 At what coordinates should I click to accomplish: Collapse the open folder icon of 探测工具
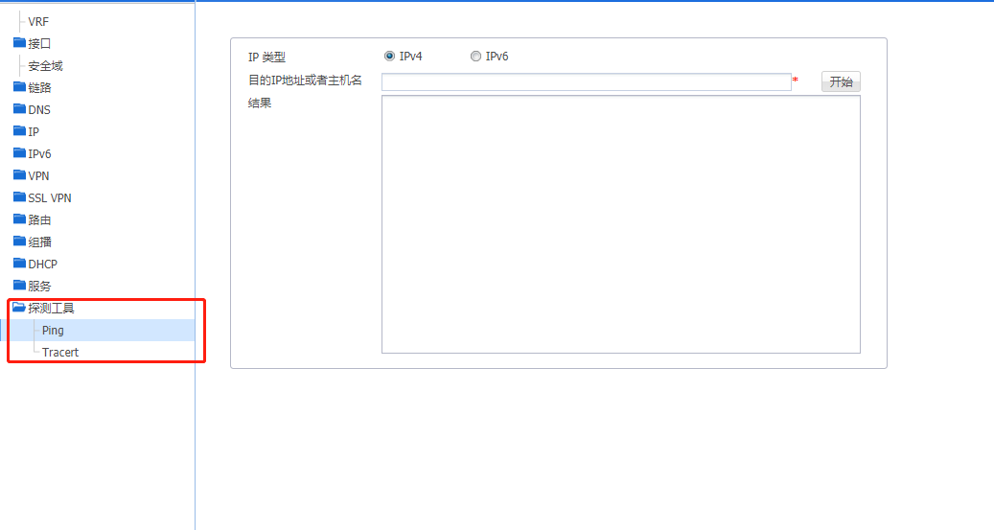coord(19,308)
